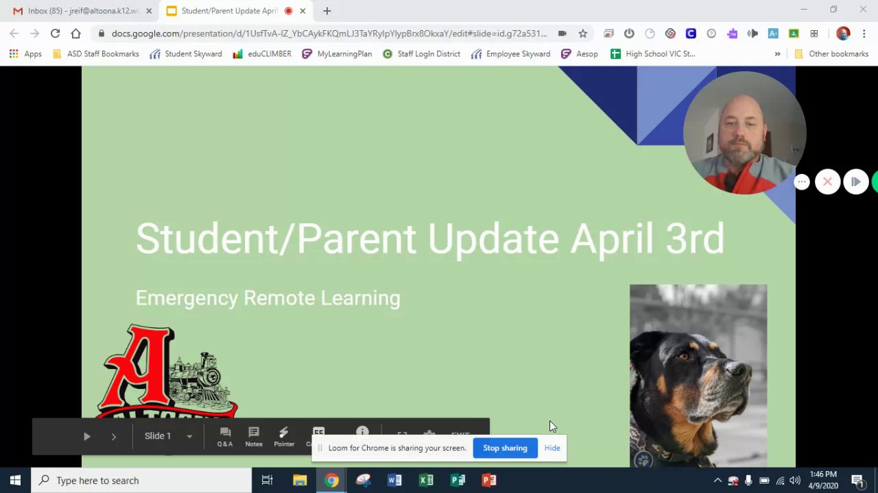Click the Altoona train logo image
Image resolution: width=878 pixels, height=493 pixels.
(x=167, y=371)
